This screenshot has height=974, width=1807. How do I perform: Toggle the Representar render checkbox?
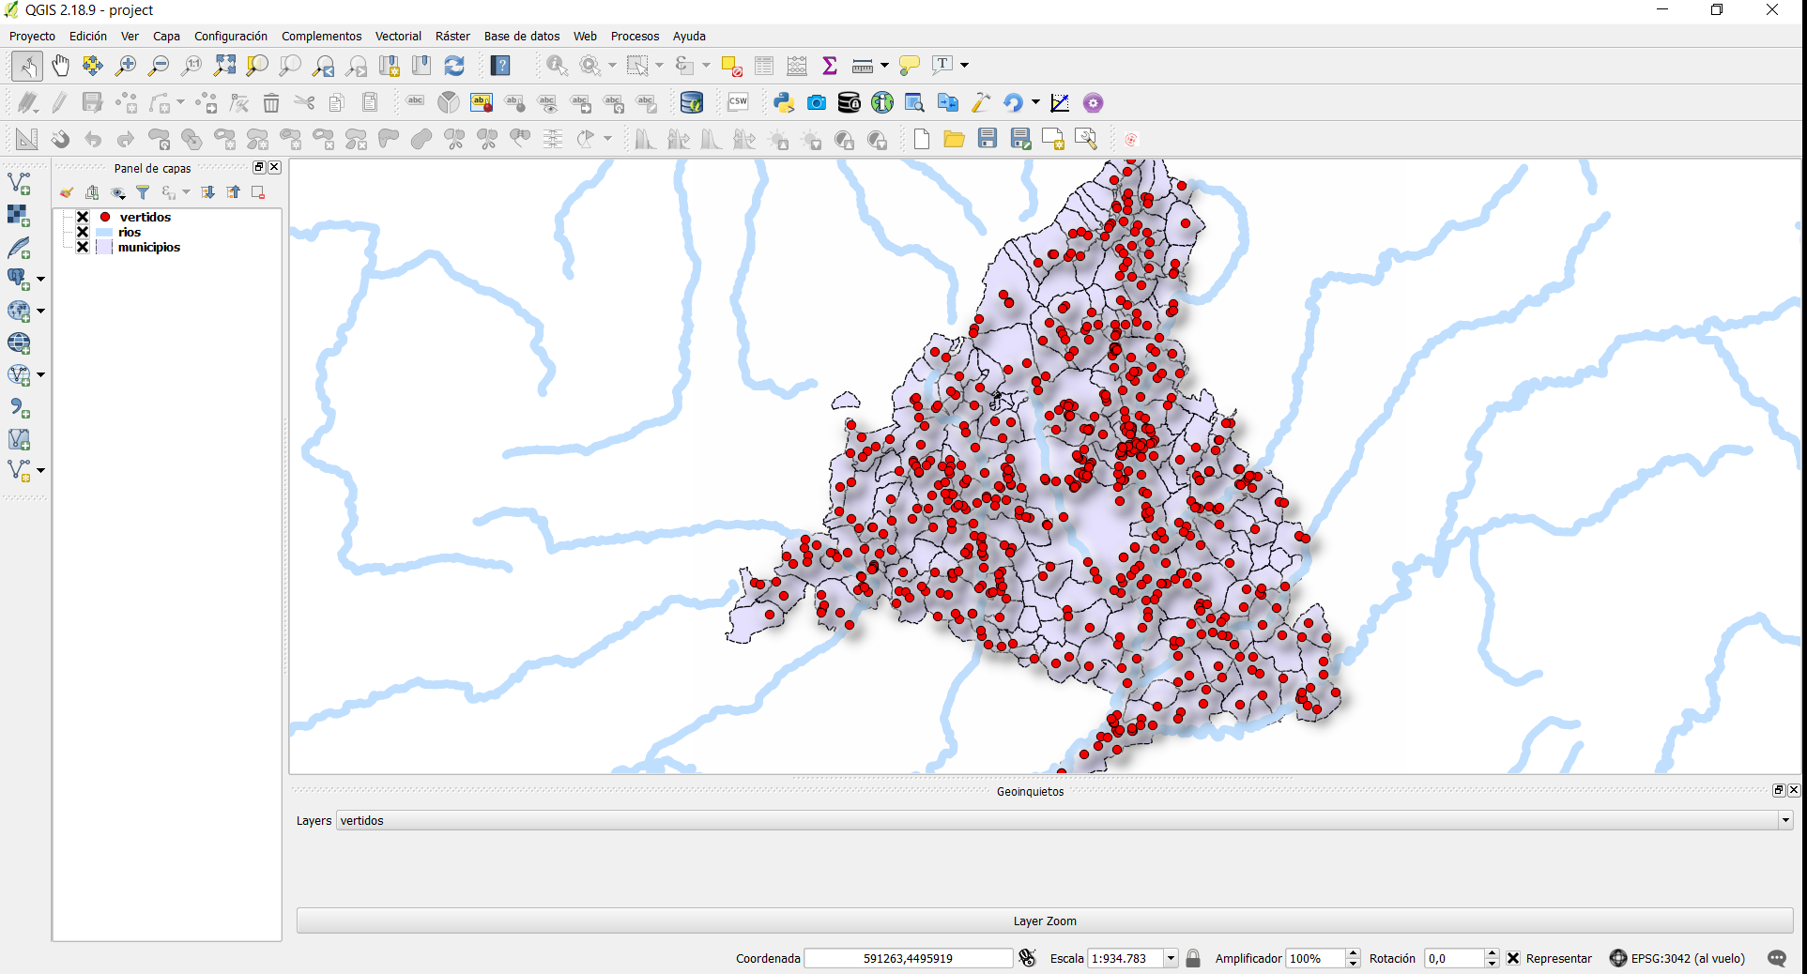pyautogui.click(x=1513, y=958)
